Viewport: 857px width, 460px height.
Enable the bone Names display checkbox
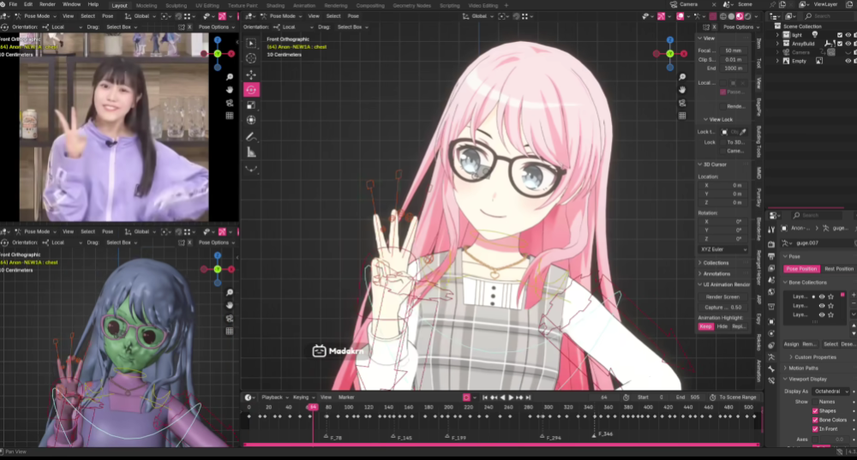pos(815,402)
